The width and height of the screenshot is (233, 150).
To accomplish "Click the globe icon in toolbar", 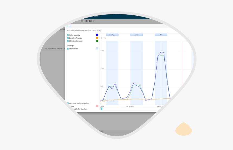I will (82, 21).
